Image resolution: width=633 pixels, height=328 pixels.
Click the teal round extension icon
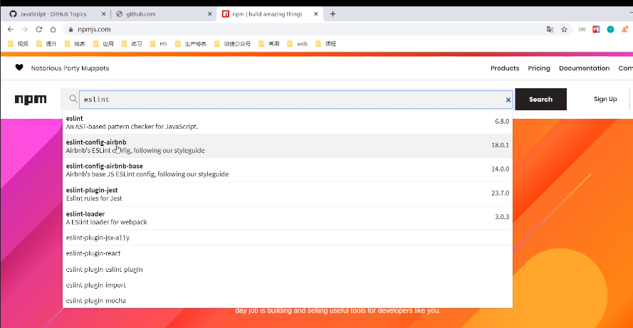pos(610,29)
